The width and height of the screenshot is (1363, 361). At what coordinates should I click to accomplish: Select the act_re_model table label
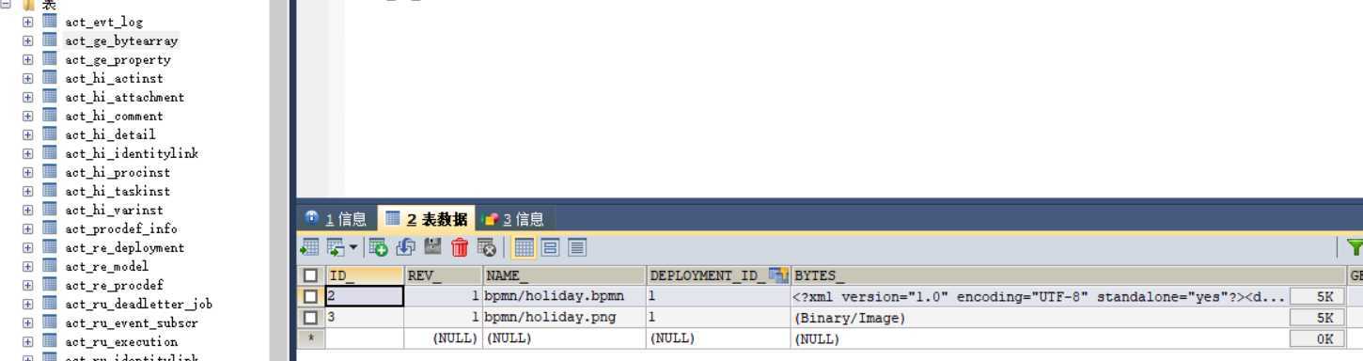coord(106,266)
